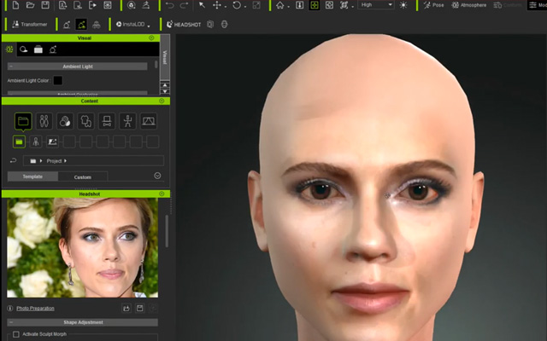This screenshot has height=341, width=547.
Task: Save the project with the floppy disk icon
Action: coord(45,5)
